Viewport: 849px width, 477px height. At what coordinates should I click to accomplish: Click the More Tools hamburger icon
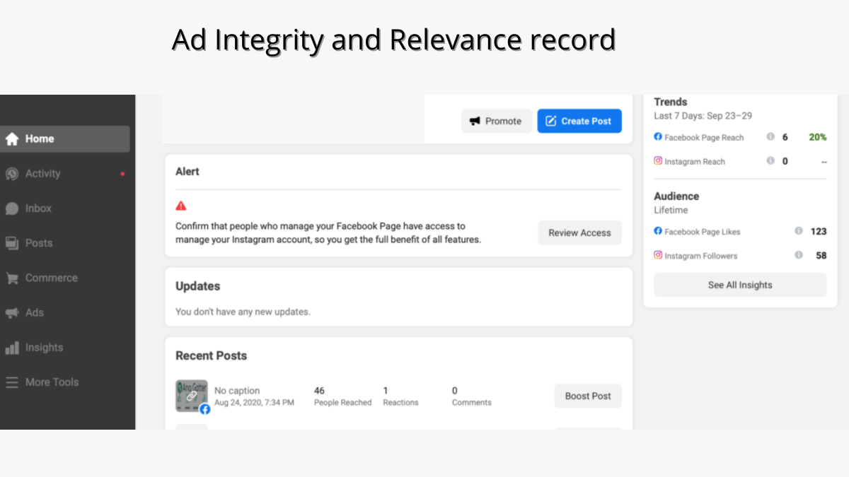click(11, 382)
